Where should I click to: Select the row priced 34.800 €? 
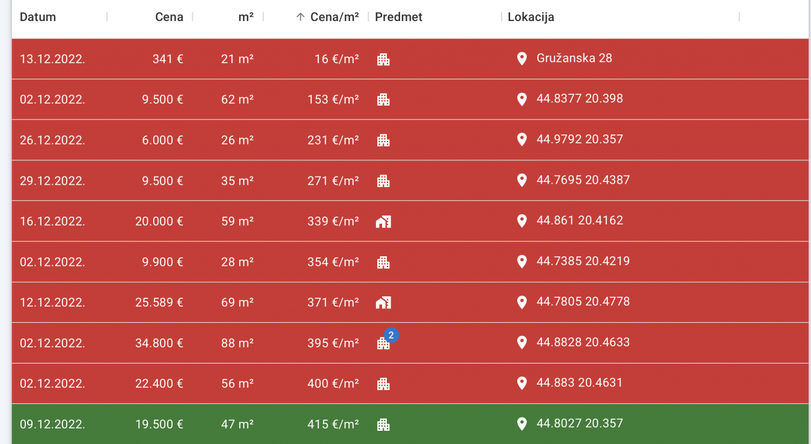click(159, 343)
